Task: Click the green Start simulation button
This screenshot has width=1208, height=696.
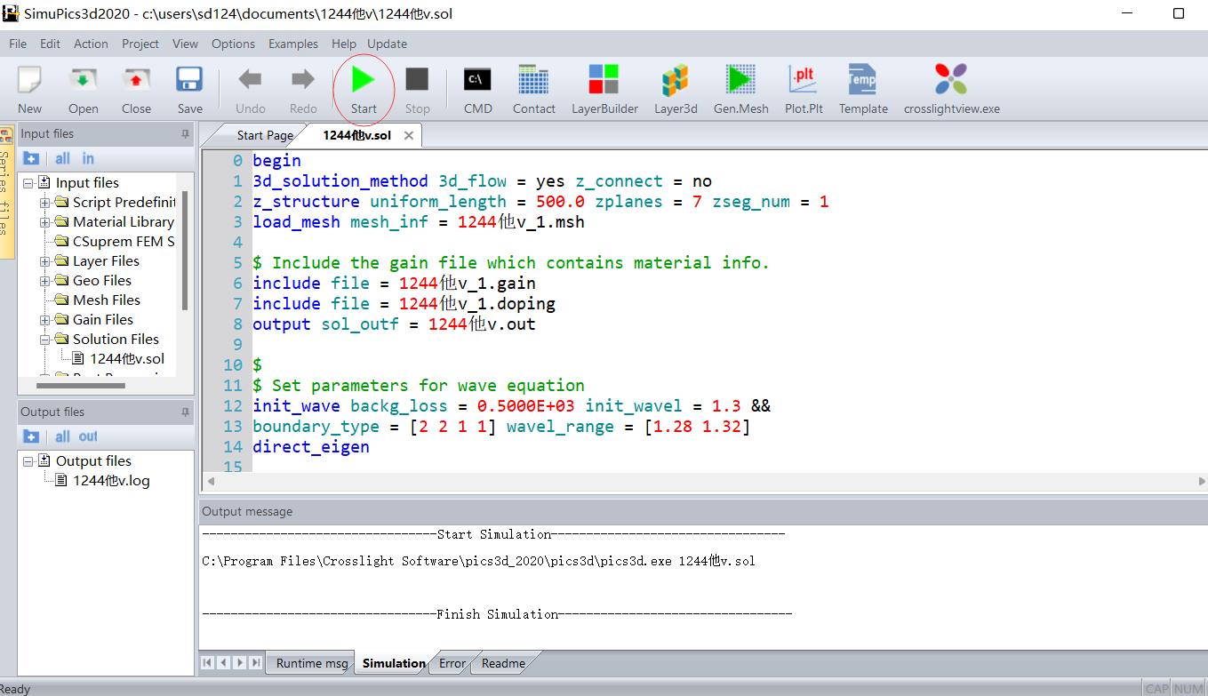Action: [363, 81]
